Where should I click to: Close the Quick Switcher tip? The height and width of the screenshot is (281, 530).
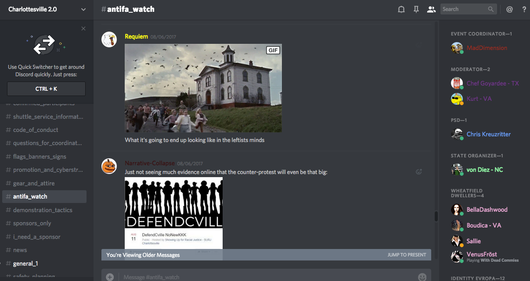[x=83, y=28]
